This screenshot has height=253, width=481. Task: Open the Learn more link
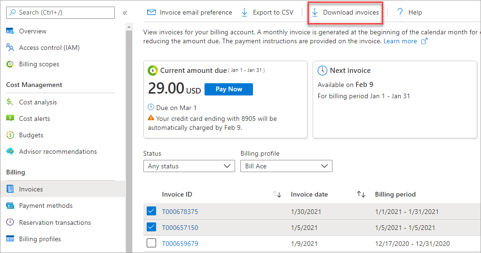pos(401,41)
